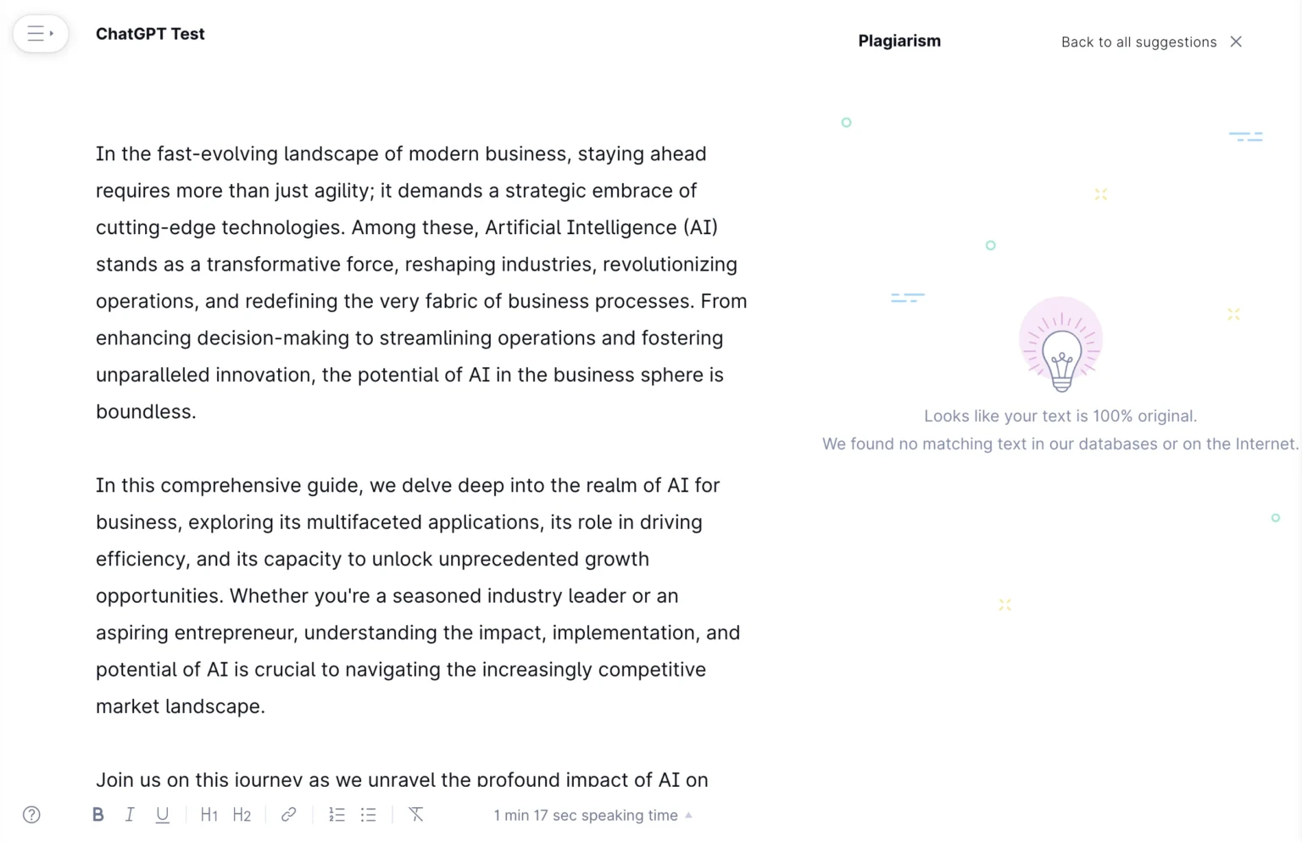Image resolution: width=1302 pixels, height=842 pixels.
Task: Set Heading 2 style
Action: point(242,815)
